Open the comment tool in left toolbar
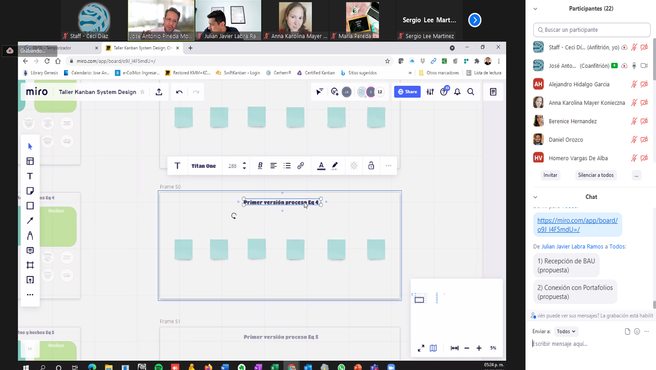Screen dimensions: 656x370 pyautogui.click(x=30, y=250)
